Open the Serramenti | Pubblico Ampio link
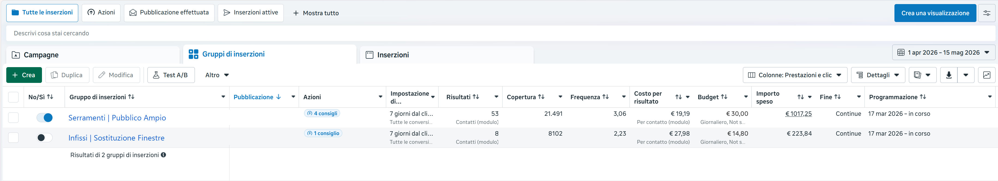Screen dimensions: 998x181 [x=117, y=118]
